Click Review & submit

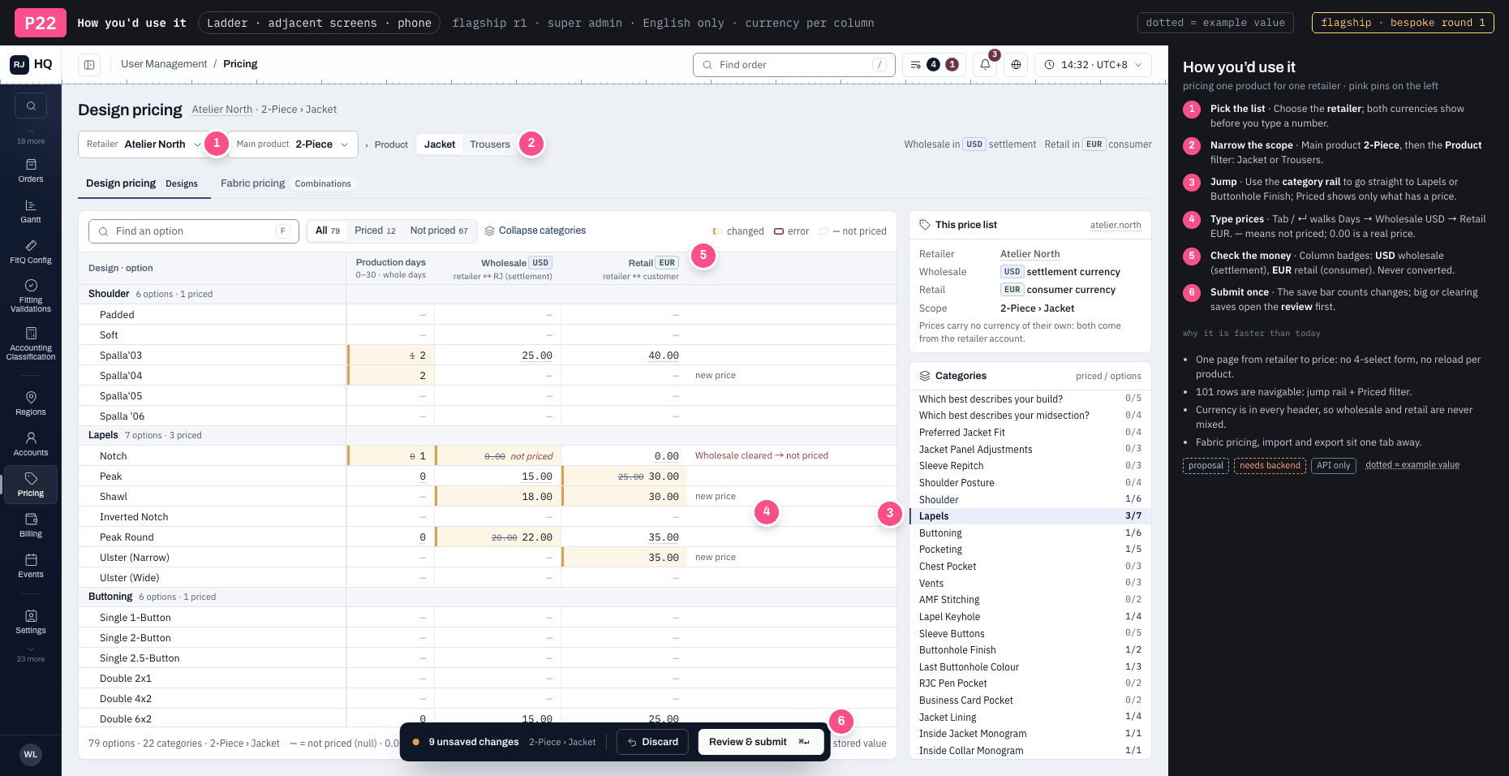(760, 742)
